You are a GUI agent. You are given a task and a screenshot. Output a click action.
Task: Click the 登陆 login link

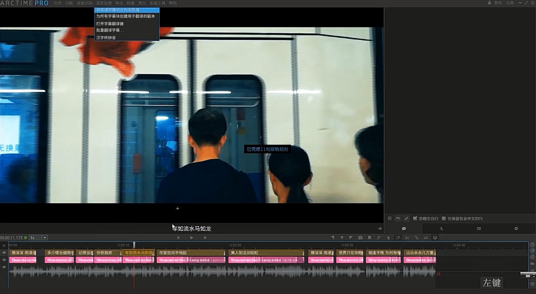click(498, 3)
